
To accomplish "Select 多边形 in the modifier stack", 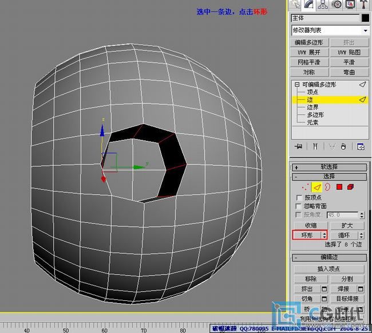I will click(315, 115).
